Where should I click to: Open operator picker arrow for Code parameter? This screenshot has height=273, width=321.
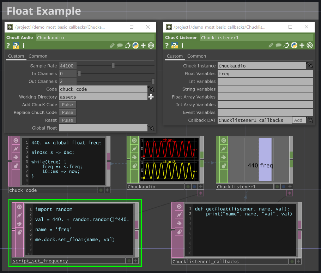(151, 89)
